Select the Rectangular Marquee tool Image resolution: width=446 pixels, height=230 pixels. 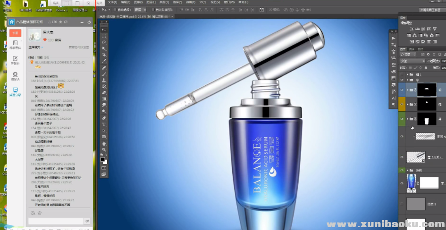[x=104, y=36]
